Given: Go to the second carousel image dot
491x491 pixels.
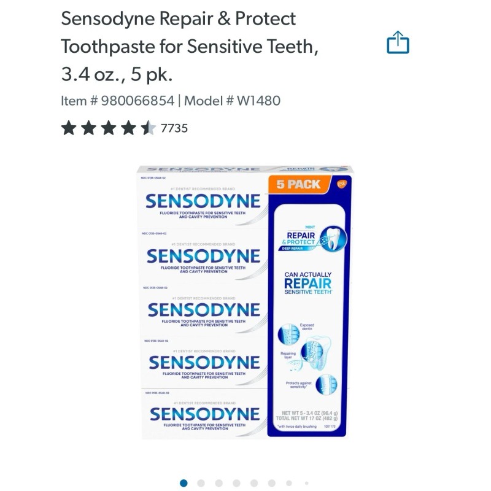Looking at the screenshot, I should tap(201, 483).
